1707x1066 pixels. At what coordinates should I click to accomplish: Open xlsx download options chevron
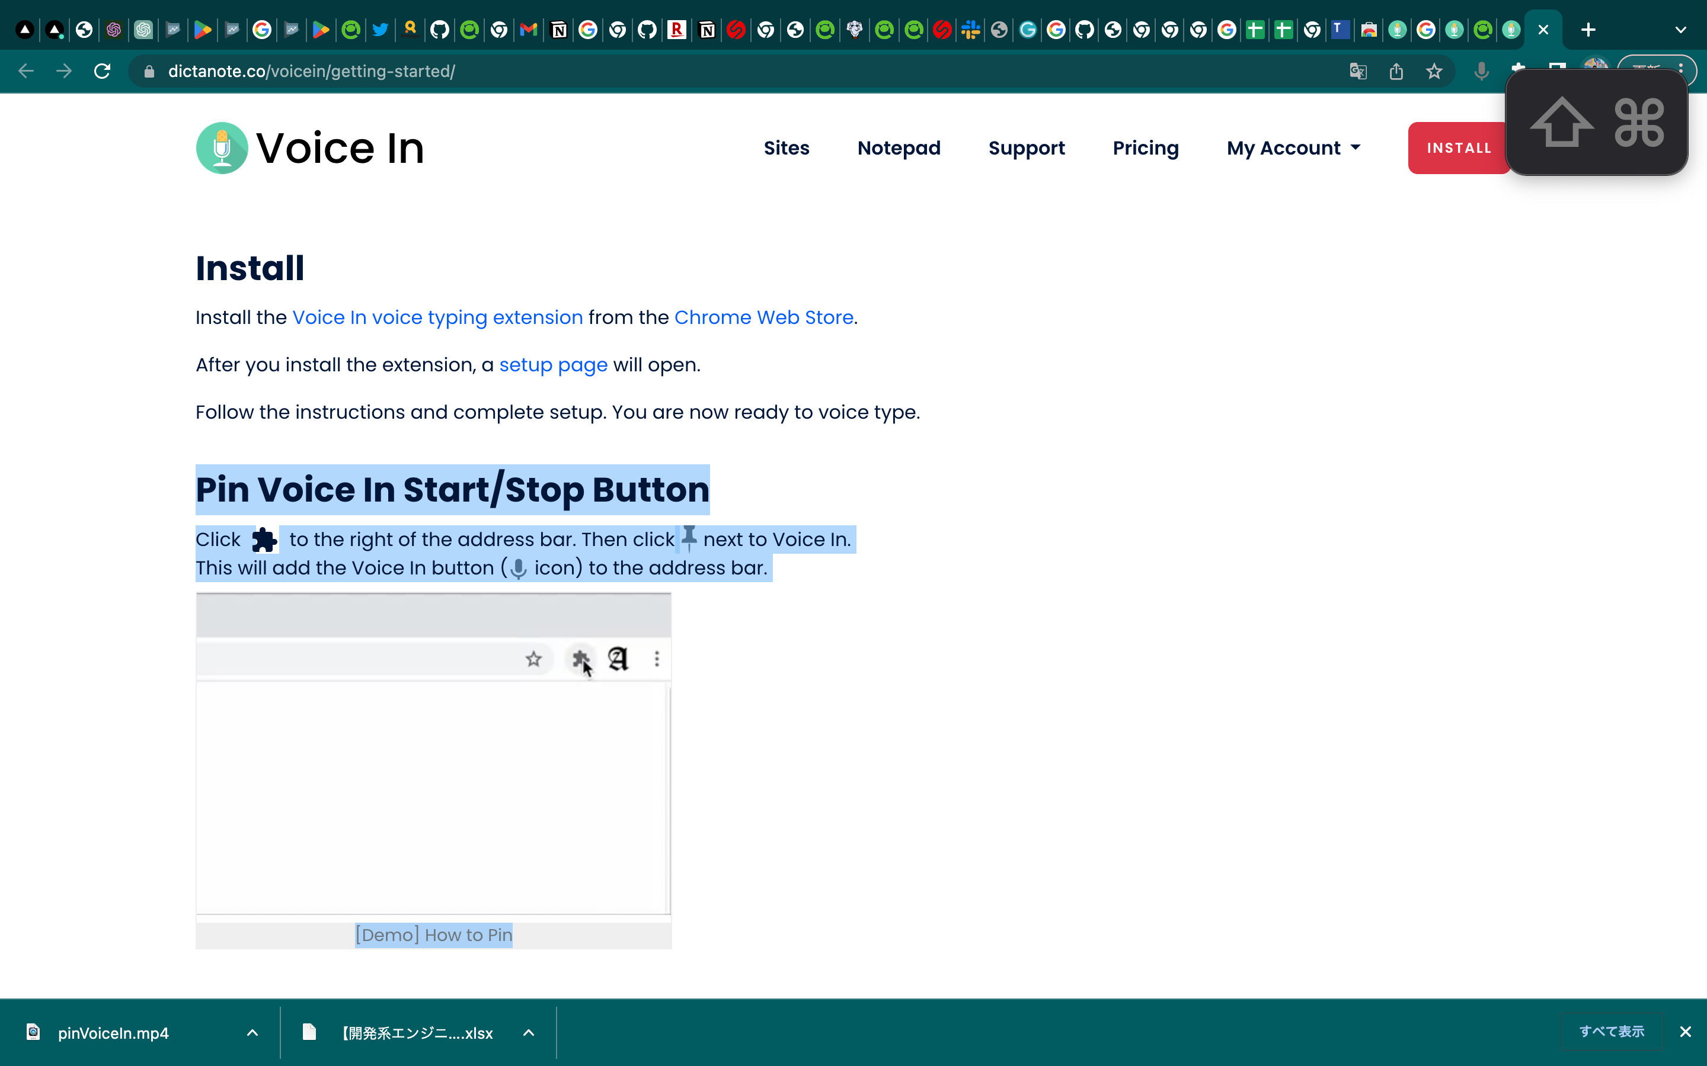(528, 1033)
